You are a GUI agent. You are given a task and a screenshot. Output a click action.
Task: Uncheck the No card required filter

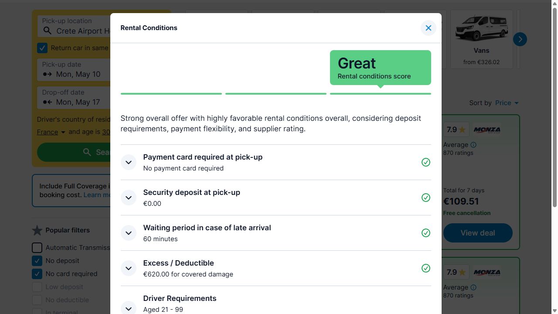(x=37, y=274)
